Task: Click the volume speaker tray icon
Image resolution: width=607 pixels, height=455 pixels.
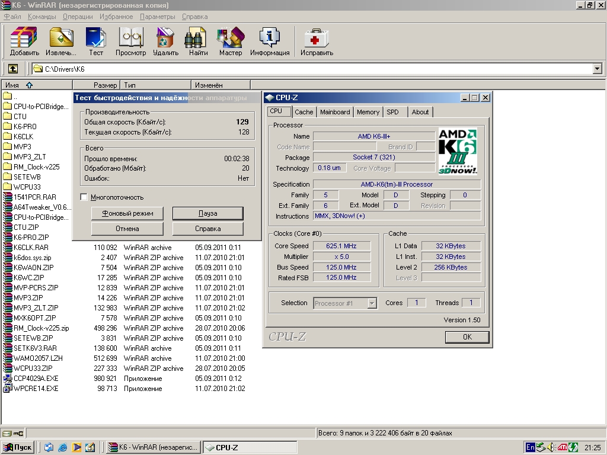Action: pyautogui.click(x=551, y=447)
